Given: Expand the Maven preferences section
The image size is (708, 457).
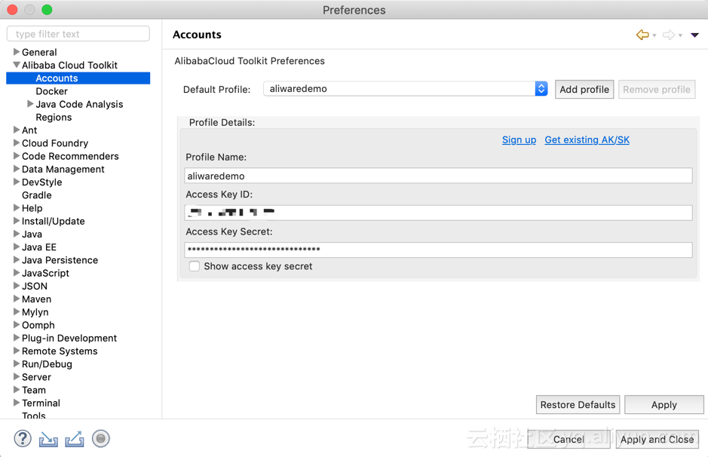Looking at the screenshot, I should (16, 299).
